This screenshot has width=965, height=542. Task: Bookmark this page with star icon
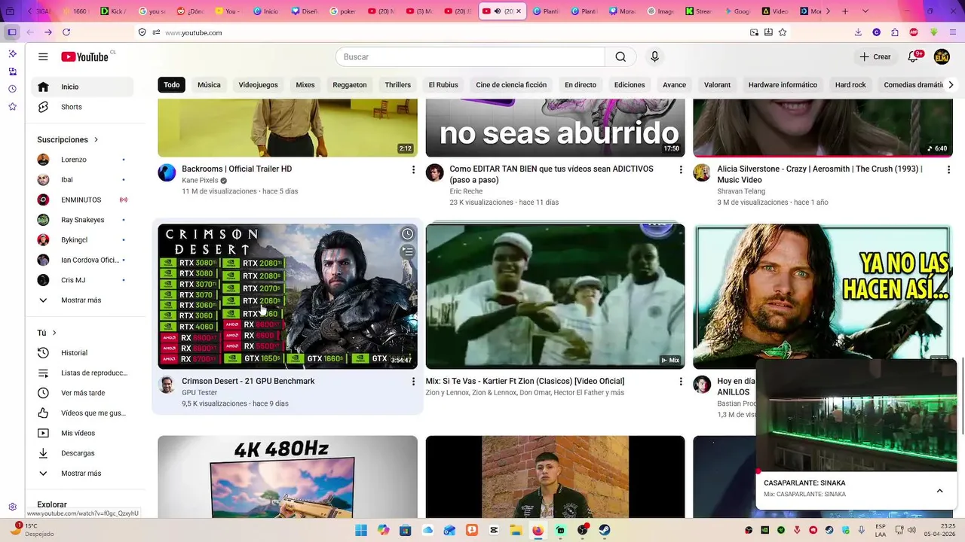click(x=783, y=32)
